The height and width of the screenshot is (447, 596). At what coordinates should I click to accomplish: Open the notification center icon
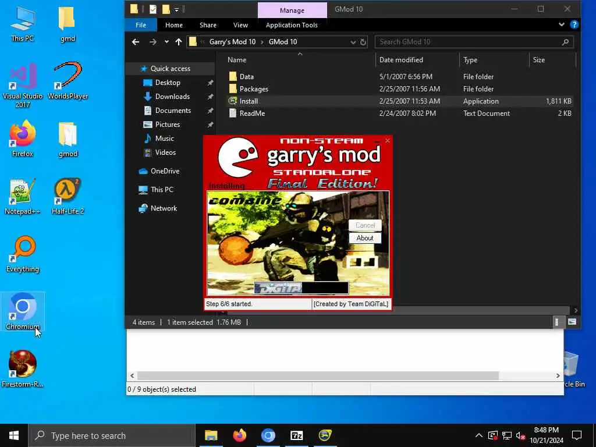click(x=577, y=435)
